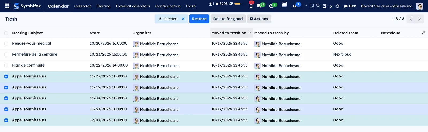This screenshot has width=428, height=132.
Task: Open the inbox tray icon with blue badge
Action: [x=295, y=6]
